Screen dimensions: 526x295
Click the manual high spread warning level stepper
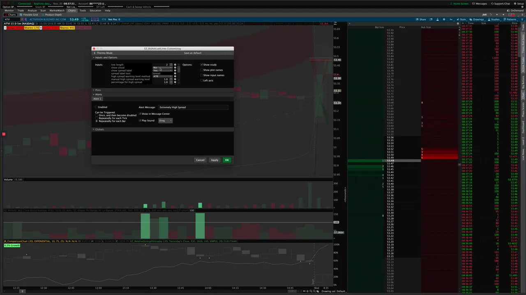[171, 79]
